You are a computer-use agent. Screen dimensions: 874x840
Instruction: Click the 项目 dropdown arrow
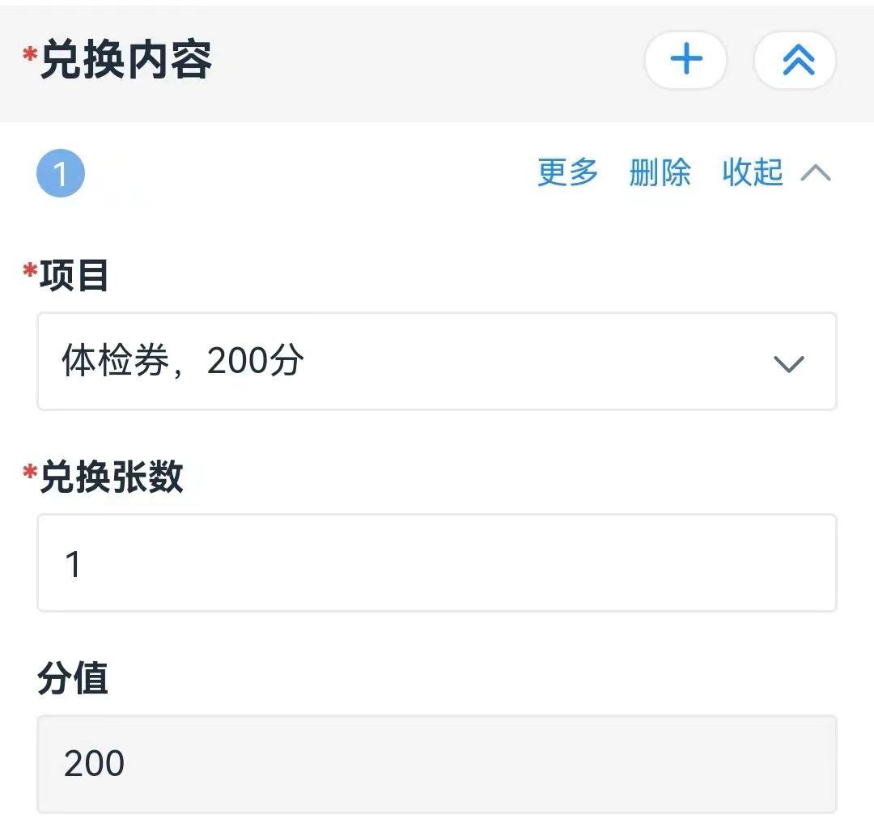click(789, 364)
